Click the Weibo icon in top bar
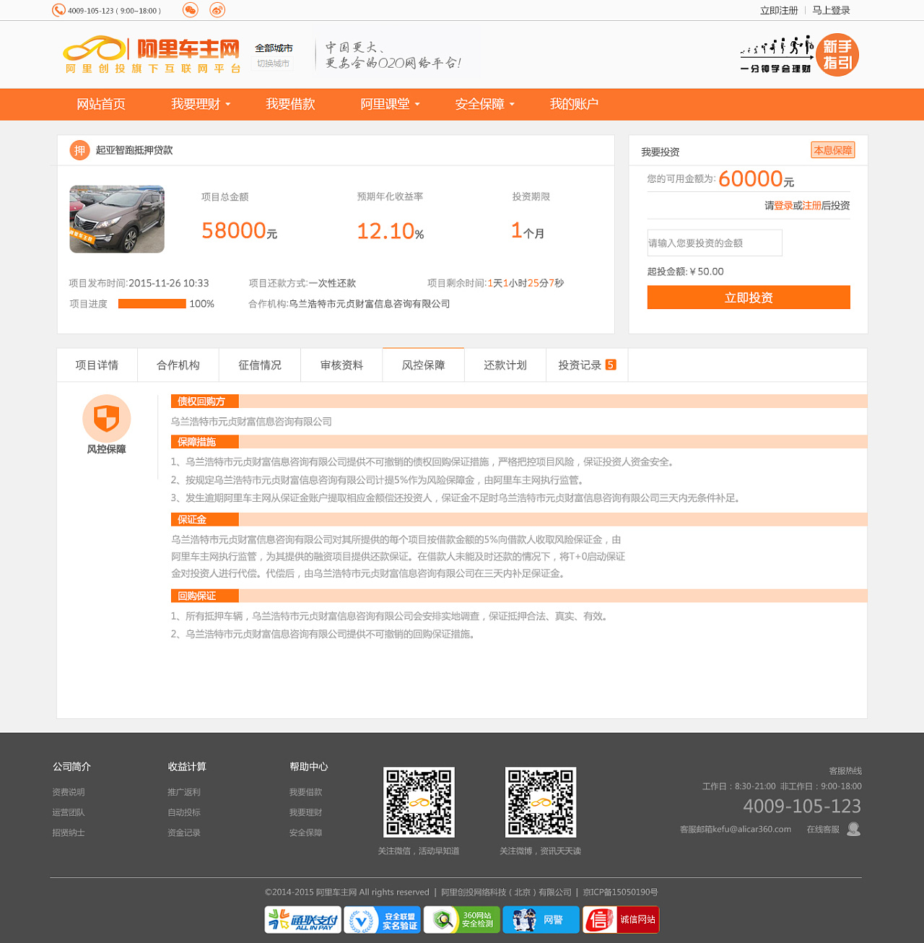This screenshot has height=943, width=924. 217,10
